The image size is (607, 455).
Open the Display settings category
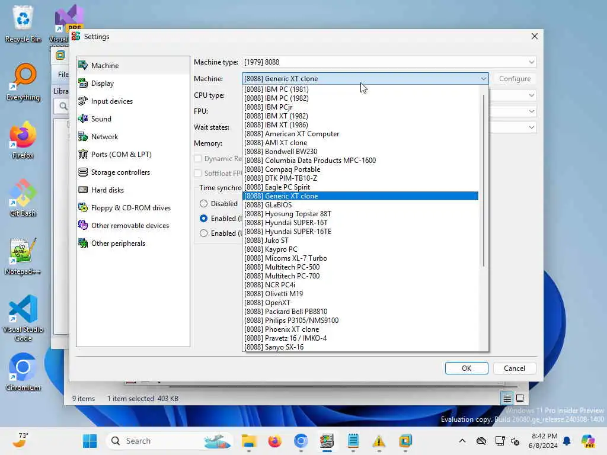133,83
